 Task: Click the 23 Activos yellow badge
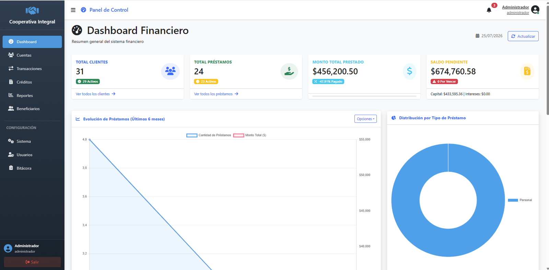point(206,82)
